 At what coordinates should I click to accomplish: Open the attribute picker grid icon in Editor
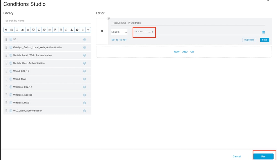pos(264,32)
